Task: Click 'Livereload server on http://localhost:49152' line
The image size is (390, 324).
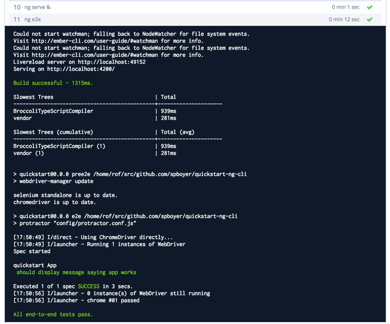Action: [x=79, y=62]
